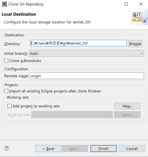Click the Local Destination heading
Image resolution: width=148 pixels, height=157 pixels.
click(19, 14)
